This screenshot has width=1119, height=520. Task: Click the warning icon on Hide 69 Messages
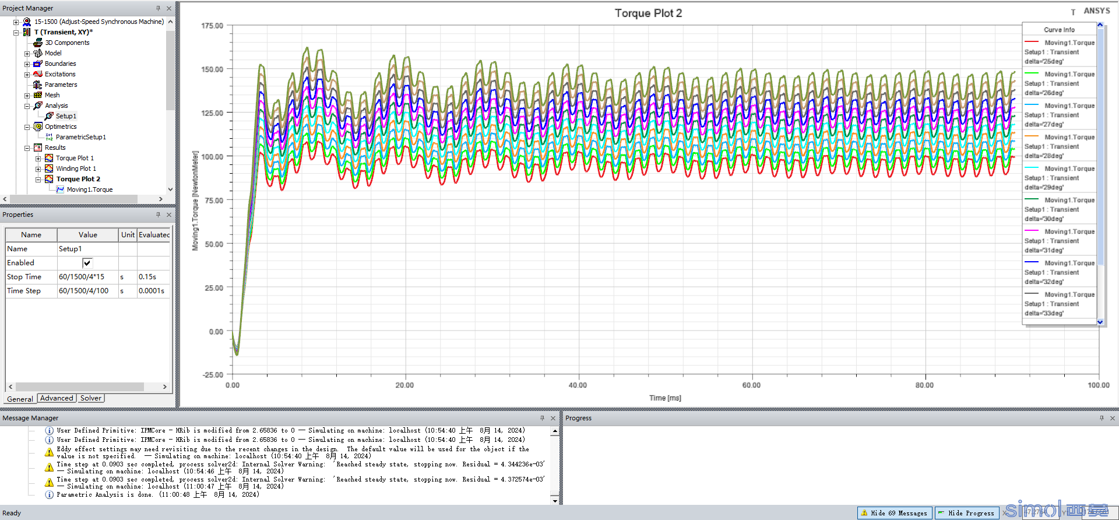pyautogui.click(x=864, y=513)
